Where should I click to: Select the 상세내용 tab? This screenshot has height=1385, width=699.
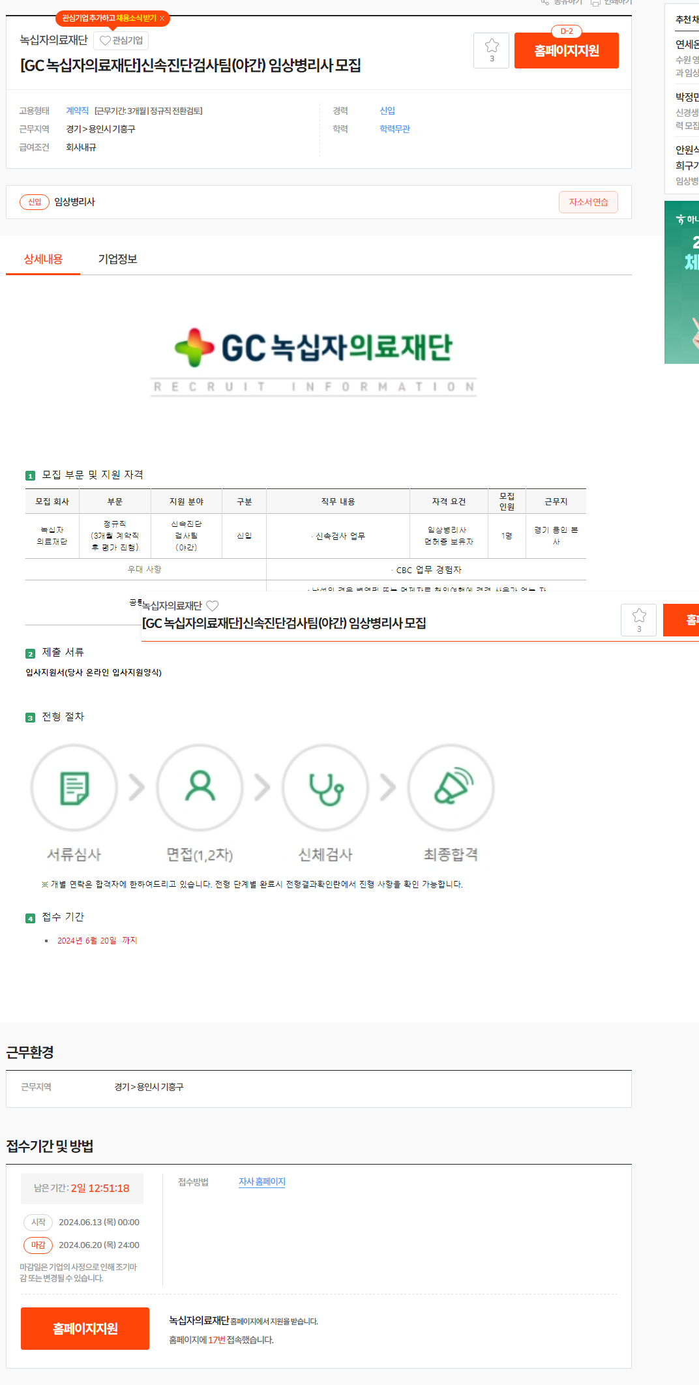[43, 259]
